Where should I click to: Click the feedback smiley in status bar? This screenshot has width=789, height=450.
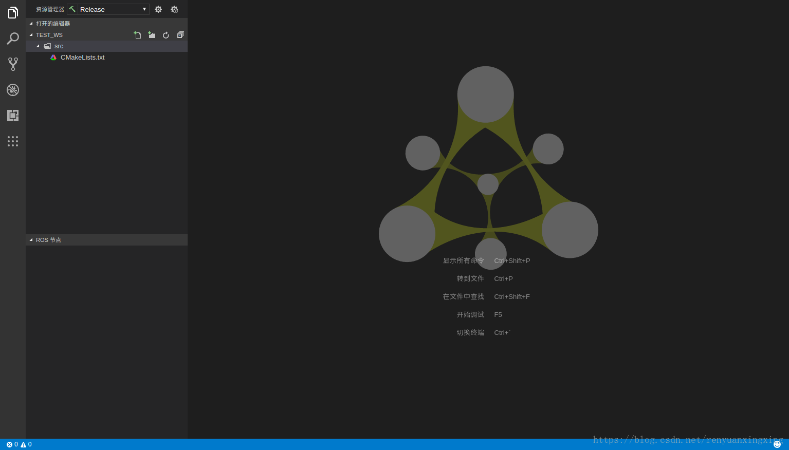click(x=777, y=444)
